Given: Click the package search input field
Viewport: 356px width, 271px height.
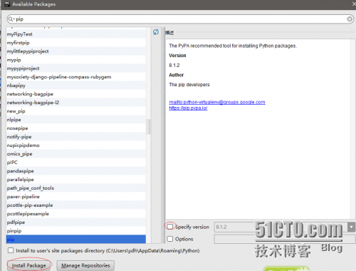Looking at the screenshot, I should pos(180,19).
